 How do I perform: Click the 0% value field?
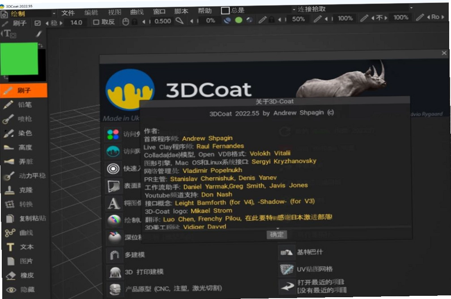coord(211,21)
